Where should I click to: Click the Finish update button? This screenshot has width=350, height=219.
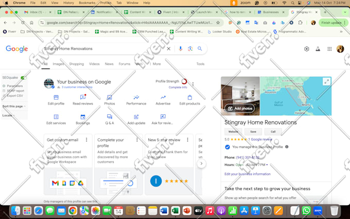[x=334, y=23]
